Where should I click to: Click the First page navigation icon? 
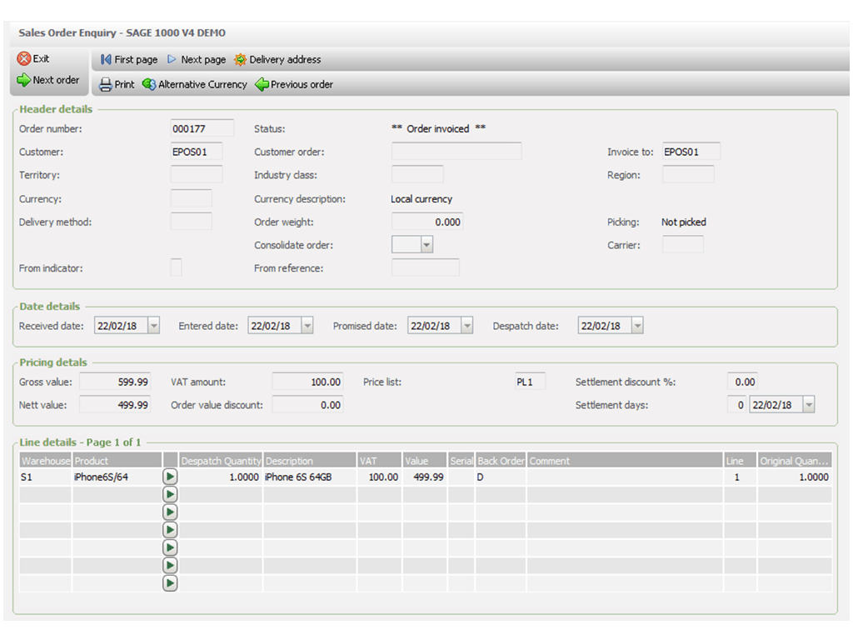(104, 59)
